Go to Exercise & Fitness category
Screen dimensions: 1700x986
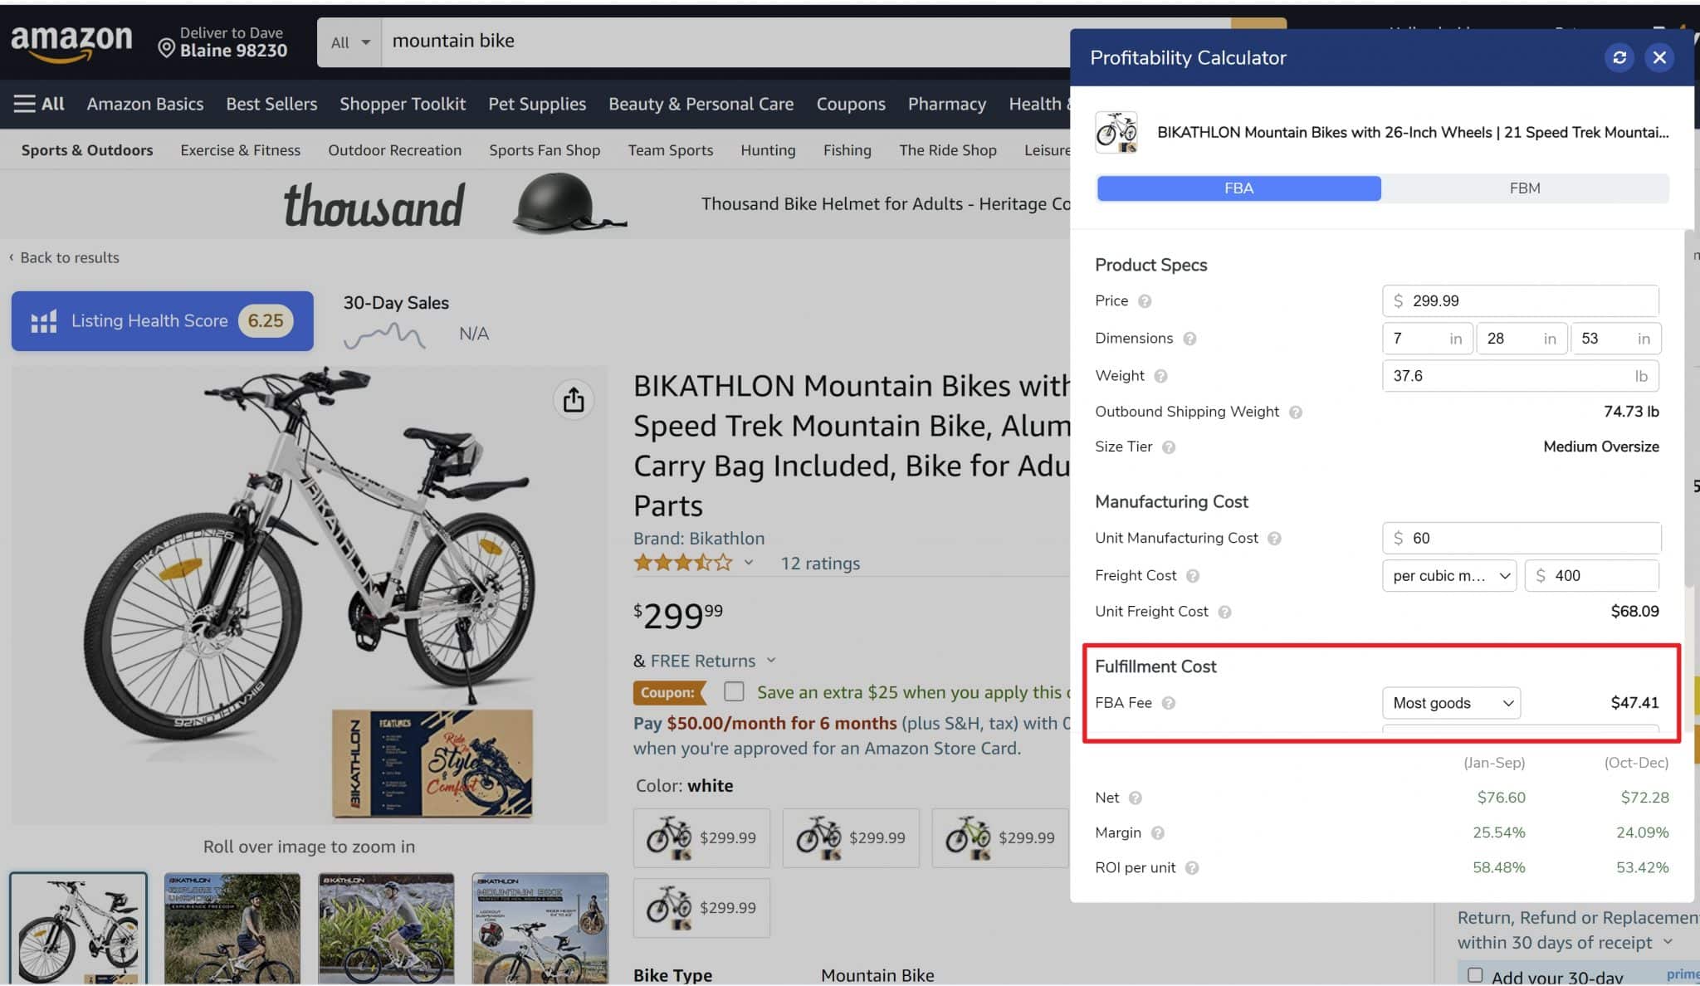[241, 150]
